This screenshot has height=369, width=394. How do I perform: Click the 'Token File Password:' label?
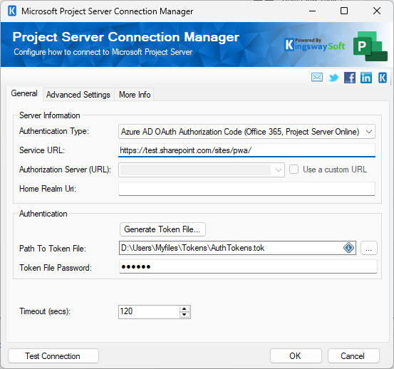pos(56,268)
